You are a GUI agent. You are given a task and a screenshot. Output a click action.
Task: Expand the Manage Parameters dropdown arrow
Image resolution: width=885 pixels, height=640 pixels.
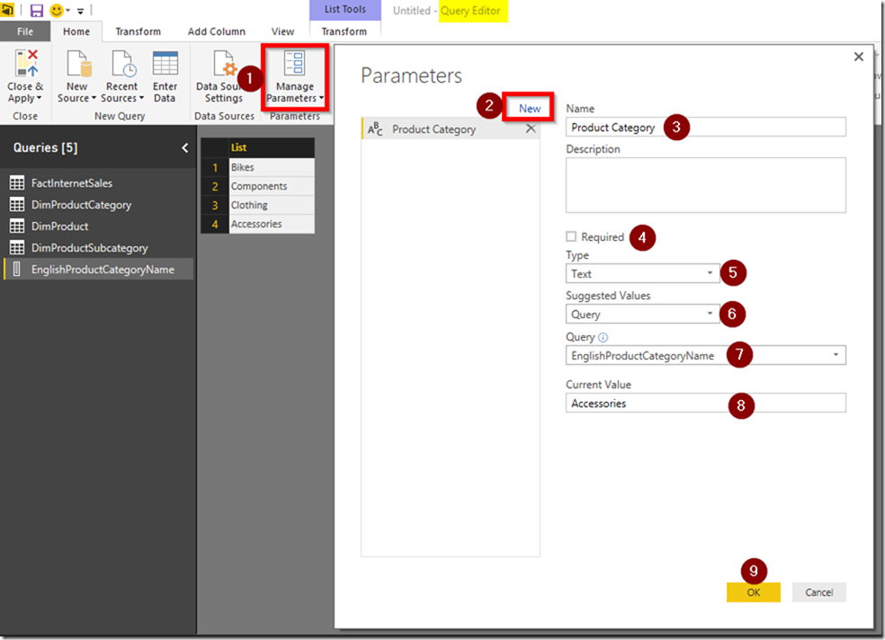[x=321, y=98]
